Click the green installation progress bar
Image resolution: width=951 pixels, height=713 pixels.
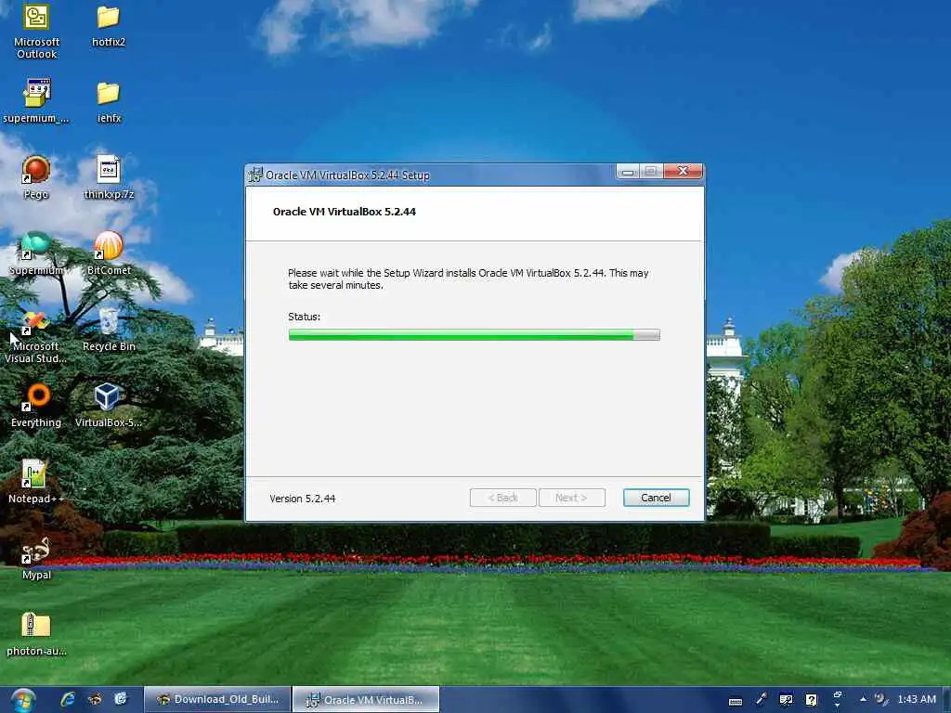[474, 334]
